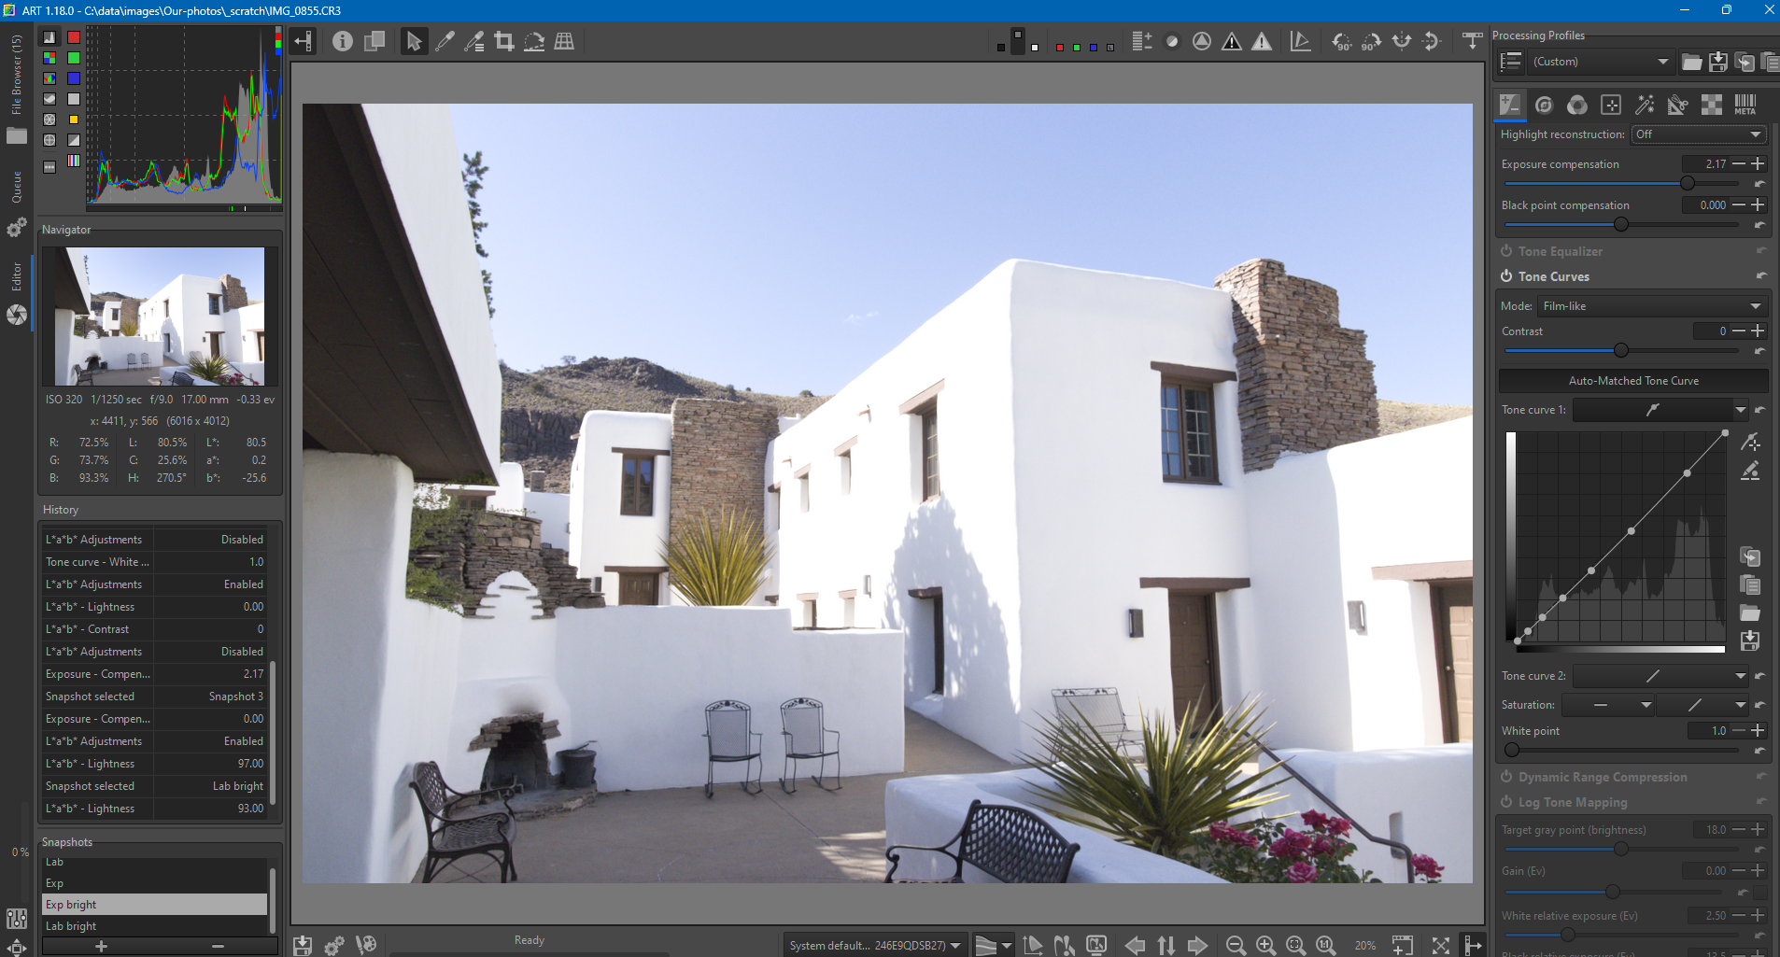Toggle the blue channel in the histogram

tap(74, 78)
